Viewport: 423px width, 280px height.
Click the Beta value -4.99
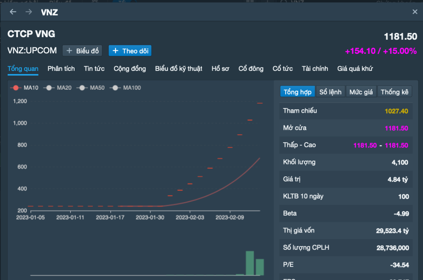[401, 213]
